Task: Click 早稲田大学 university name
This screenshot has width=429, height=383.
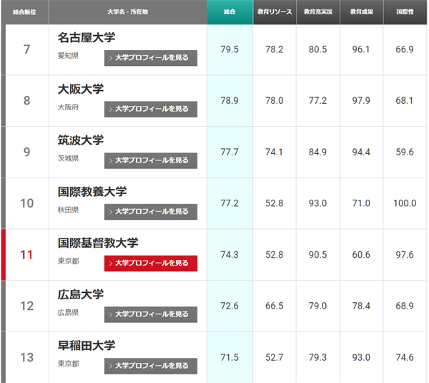Action: (x=86, y=346)
